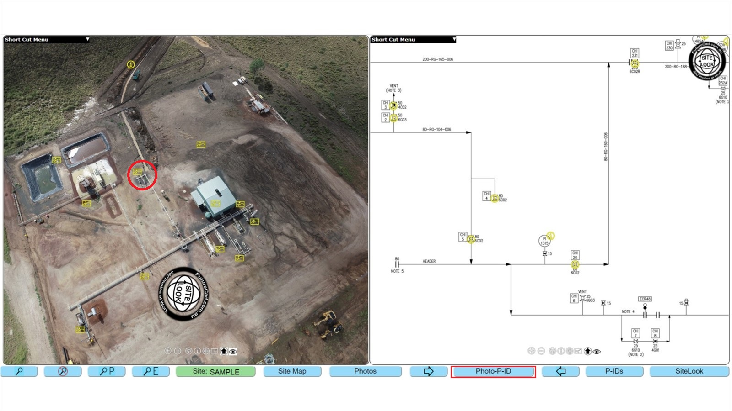Open the Site Map view
Image resolution: width=732 pixels, height=411 pixels.
click(x=292, y=371)
